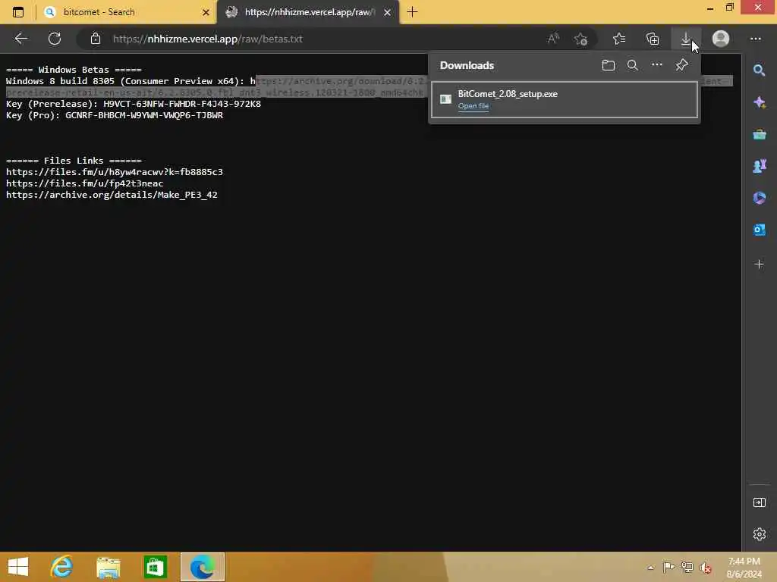This screenshot has height=582, width=777.
Task: Click the files.fm h8yw4racwv link text
Action: 115,172
